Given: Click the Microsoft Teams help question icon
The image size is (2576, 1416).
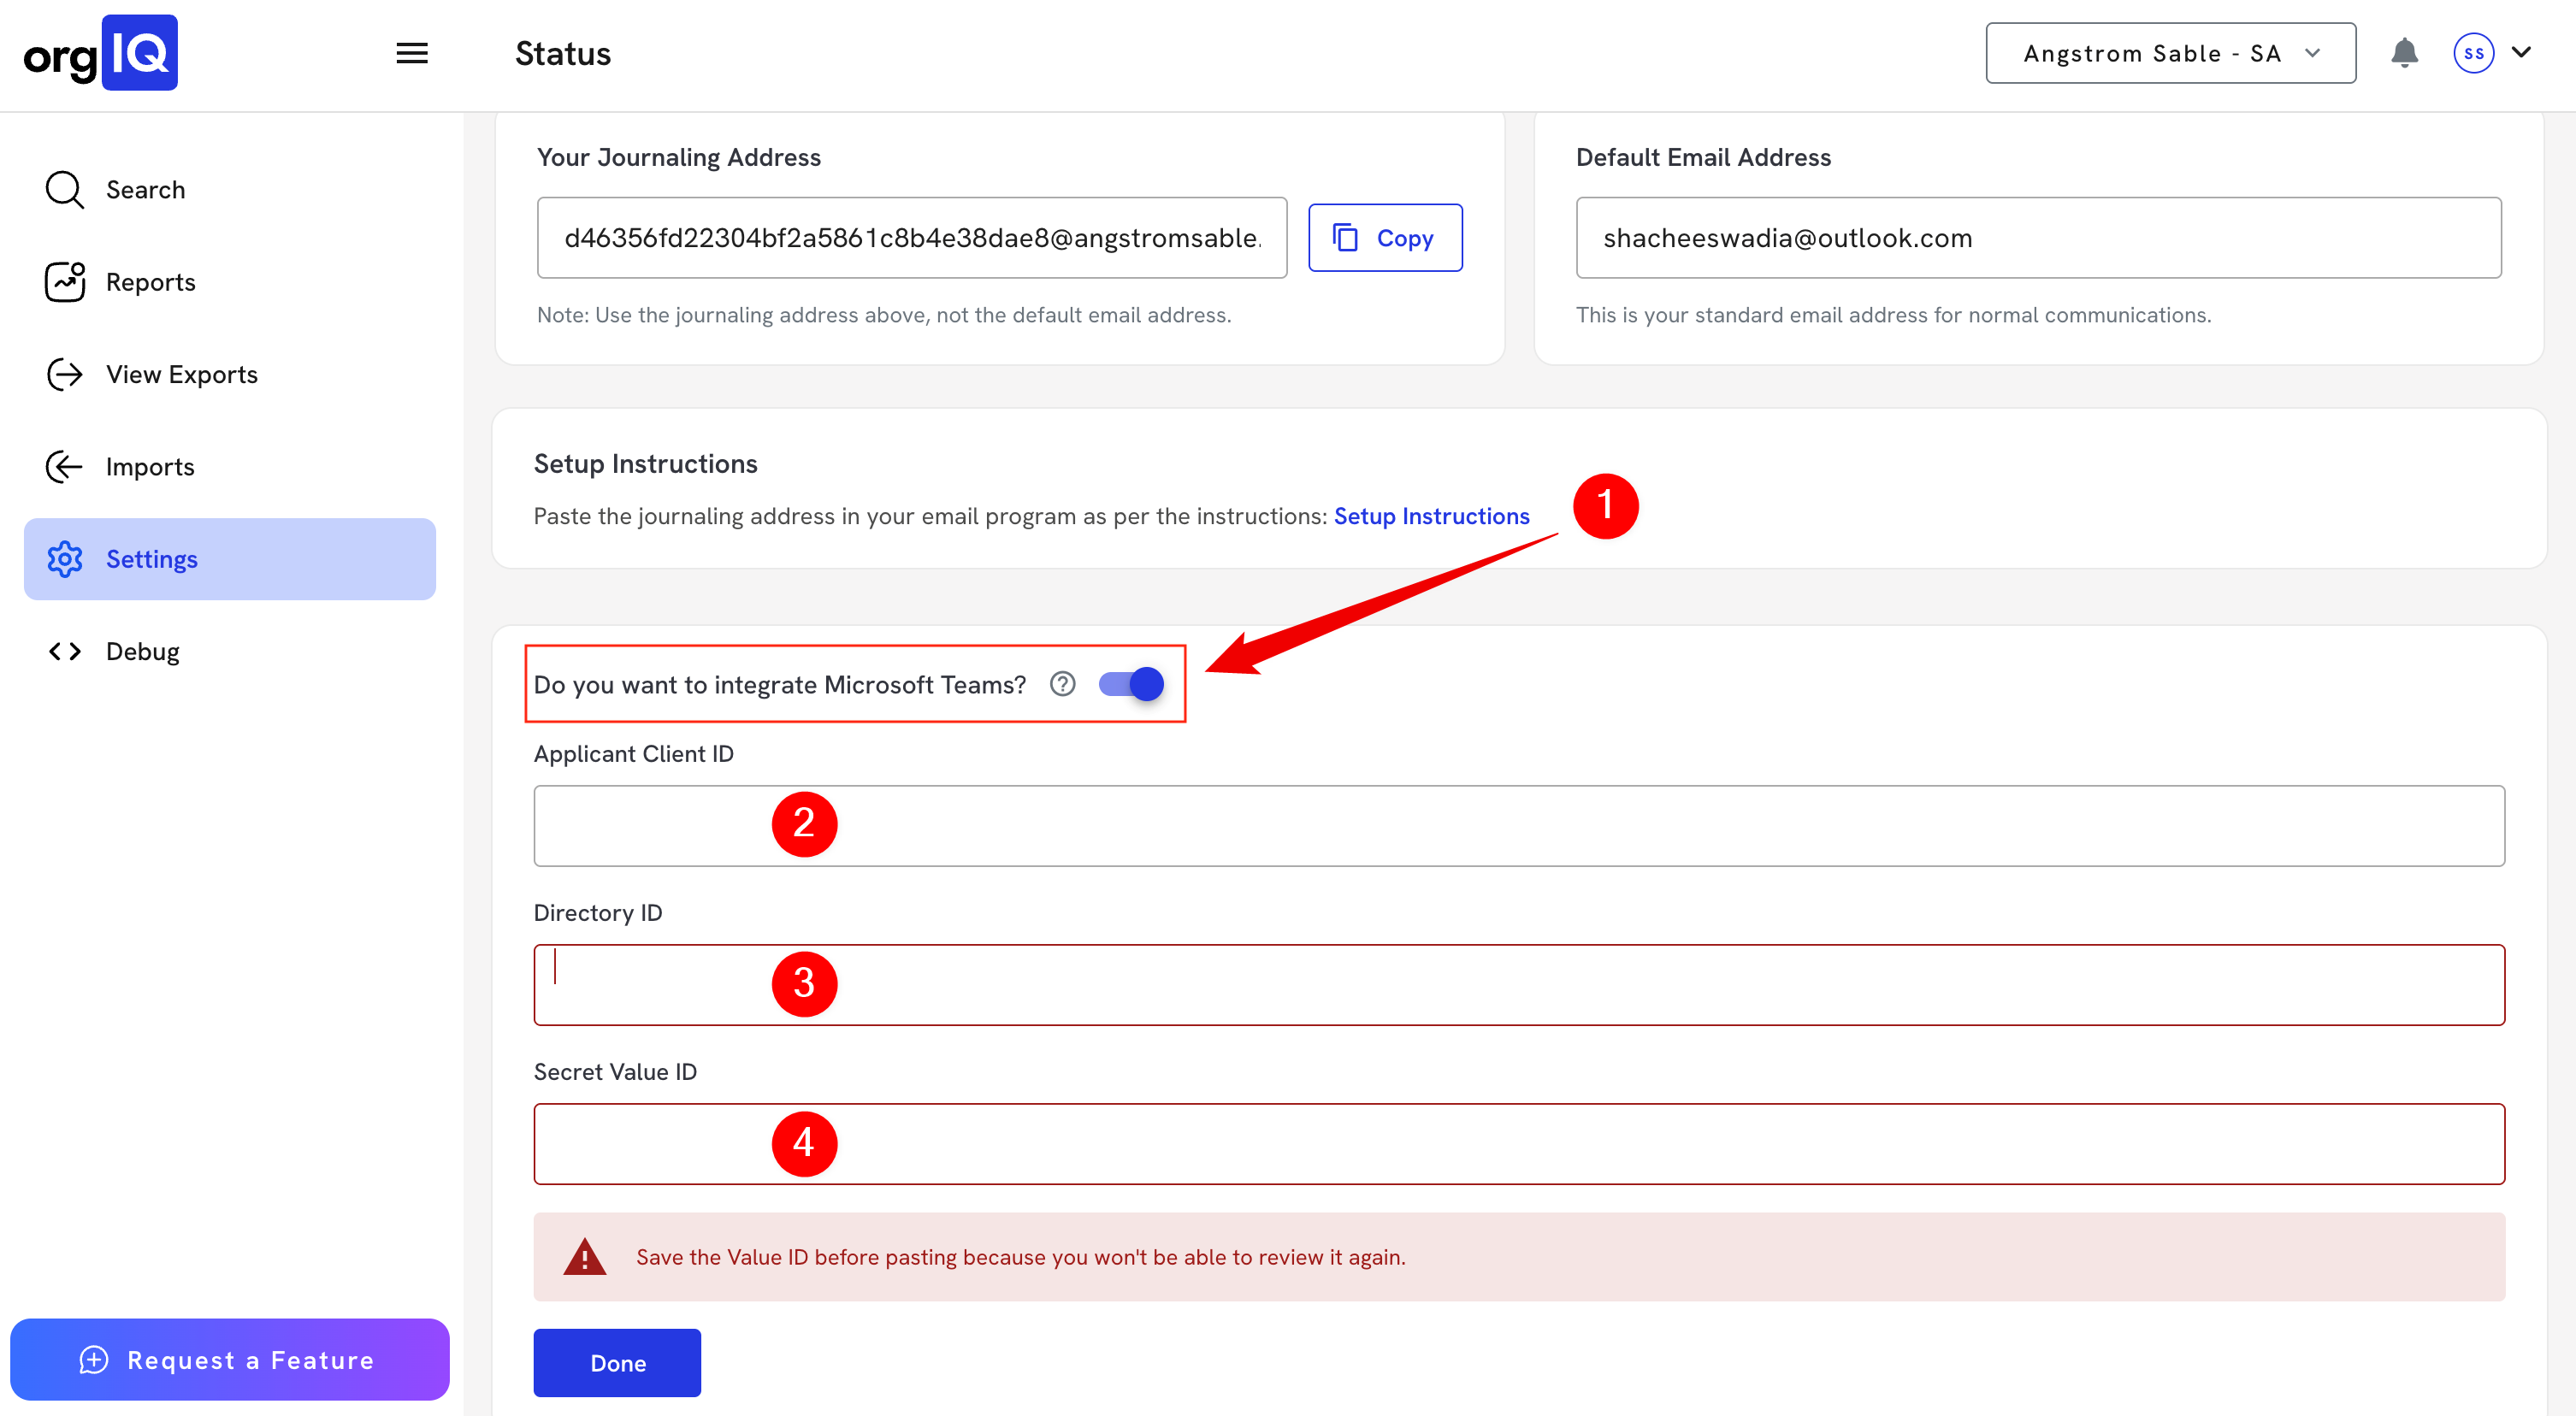Looking at the screenshot, I should [x=1063, y=684].
